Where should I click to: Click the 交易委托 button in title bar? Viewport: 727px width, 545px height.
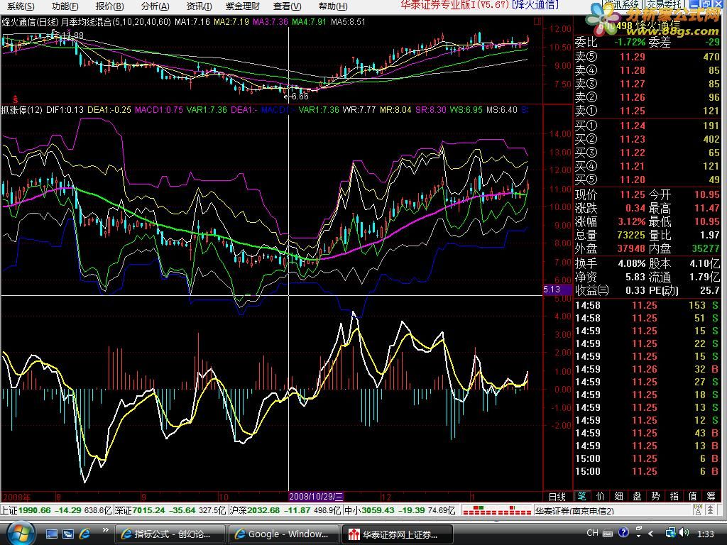(x=664, y=4)
